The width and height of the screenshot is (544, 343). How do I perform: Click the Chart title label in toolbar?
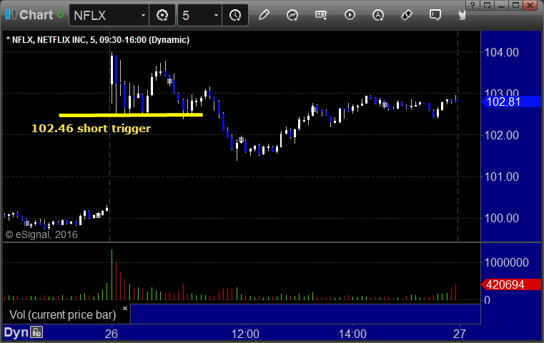[x=36, y=15]
